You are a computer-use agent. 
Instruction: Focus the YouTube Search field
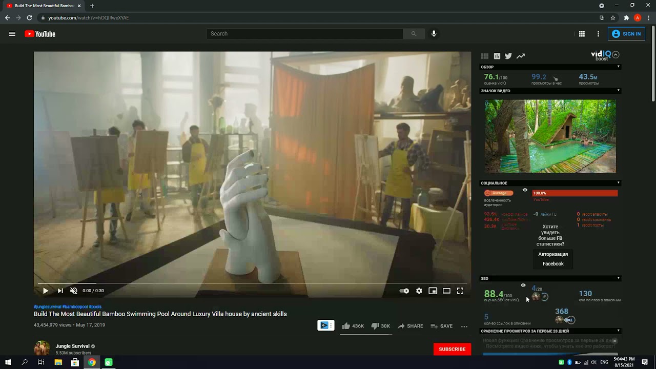pos(305,34)
